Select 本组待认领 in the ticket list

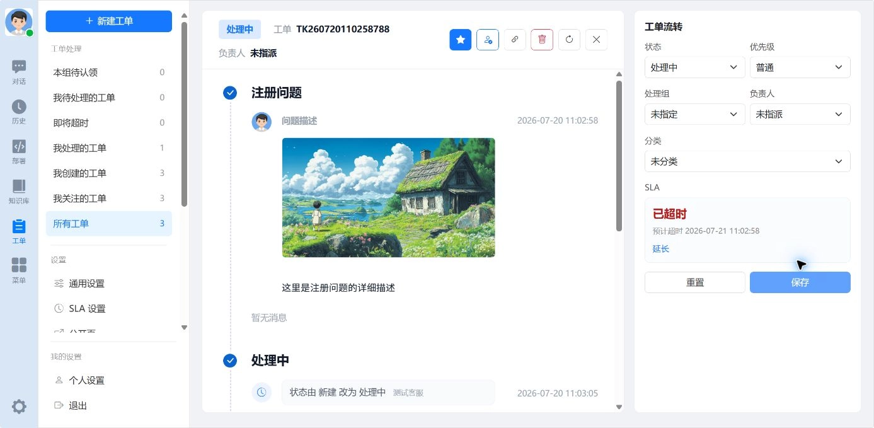point(108,72)
